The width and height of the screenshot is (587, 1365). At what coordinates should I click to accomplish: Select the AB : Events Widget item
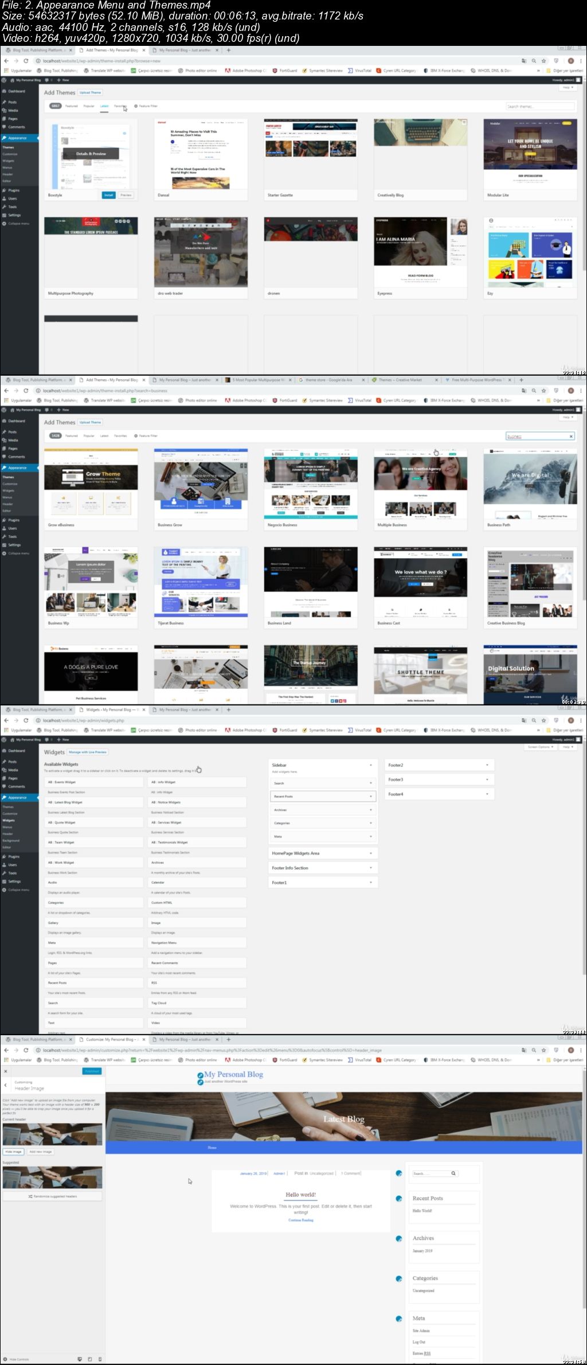pyautogui.click(x=94, y=782)
